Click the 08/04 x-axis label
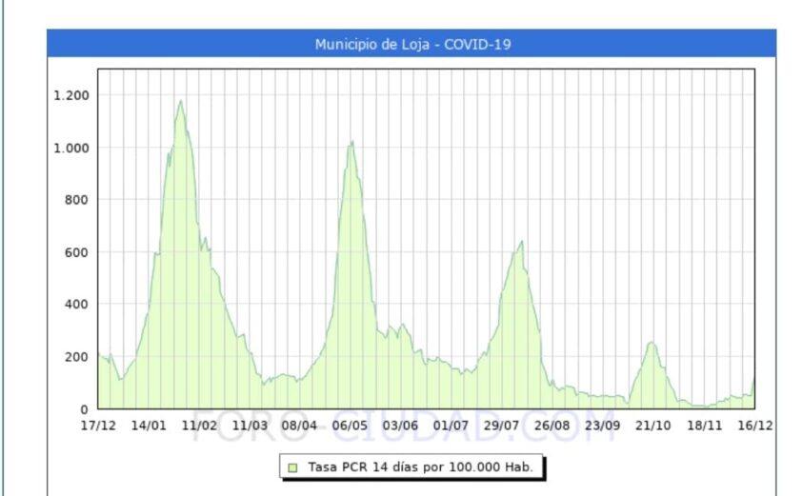 300,426
